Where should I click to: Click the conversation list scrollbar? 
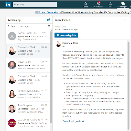[51, 77]
